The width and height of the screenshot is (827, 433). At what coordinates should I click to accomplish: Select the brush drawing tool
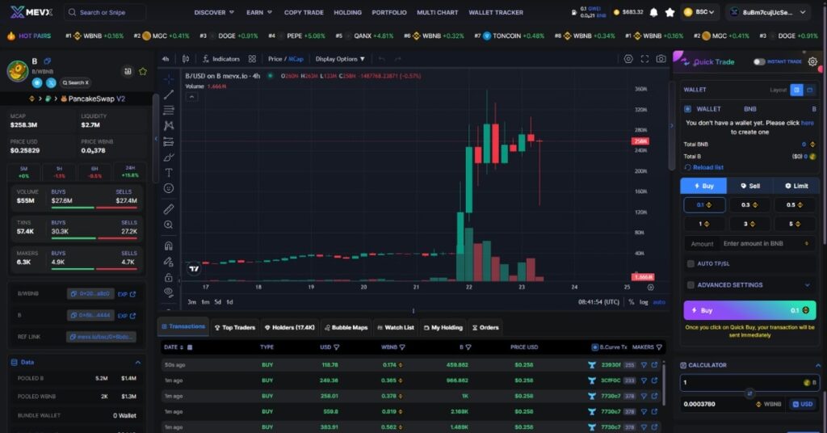[x=169, y=158]
